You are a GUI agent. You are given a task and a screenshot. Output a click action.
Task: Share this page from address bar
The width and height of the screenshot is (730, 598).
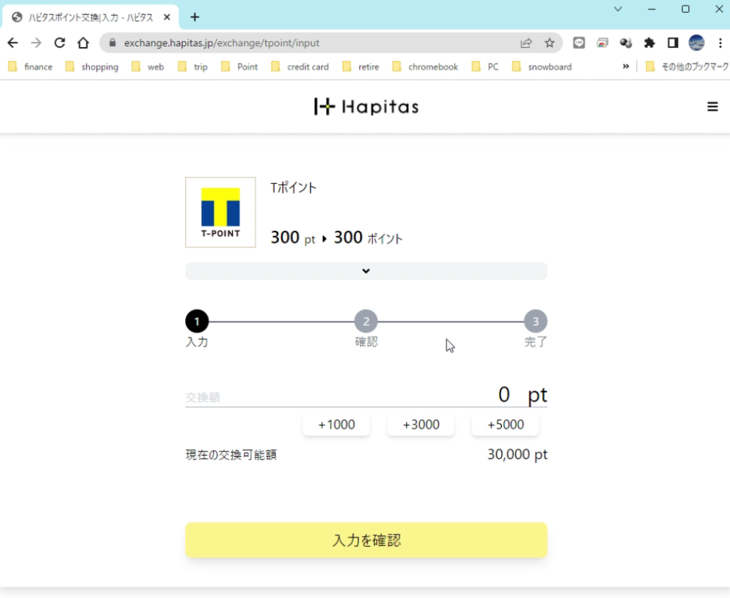(x=526, y=43)
